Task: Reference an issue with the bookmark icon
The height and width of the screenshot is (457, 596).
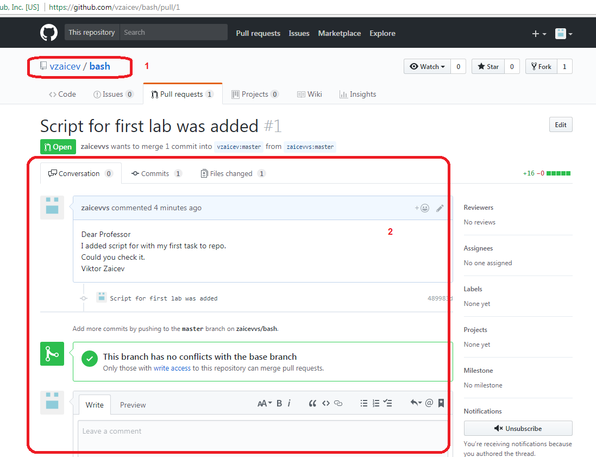Action: [x=441, y=403]
